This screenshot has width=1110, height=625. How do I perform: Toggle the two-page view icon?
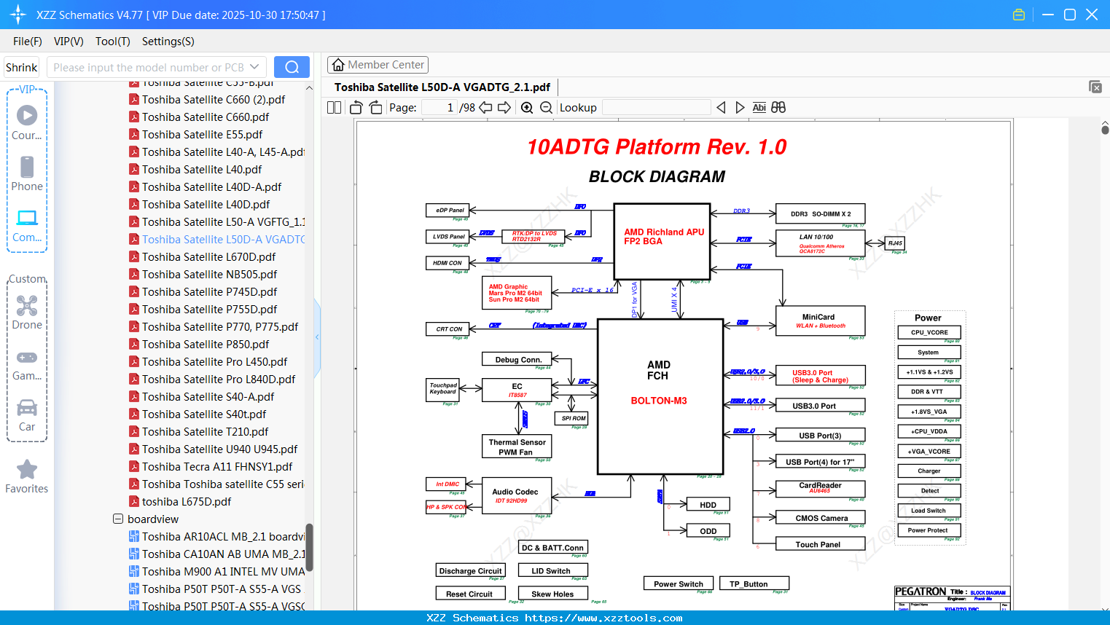coord(335,107)
